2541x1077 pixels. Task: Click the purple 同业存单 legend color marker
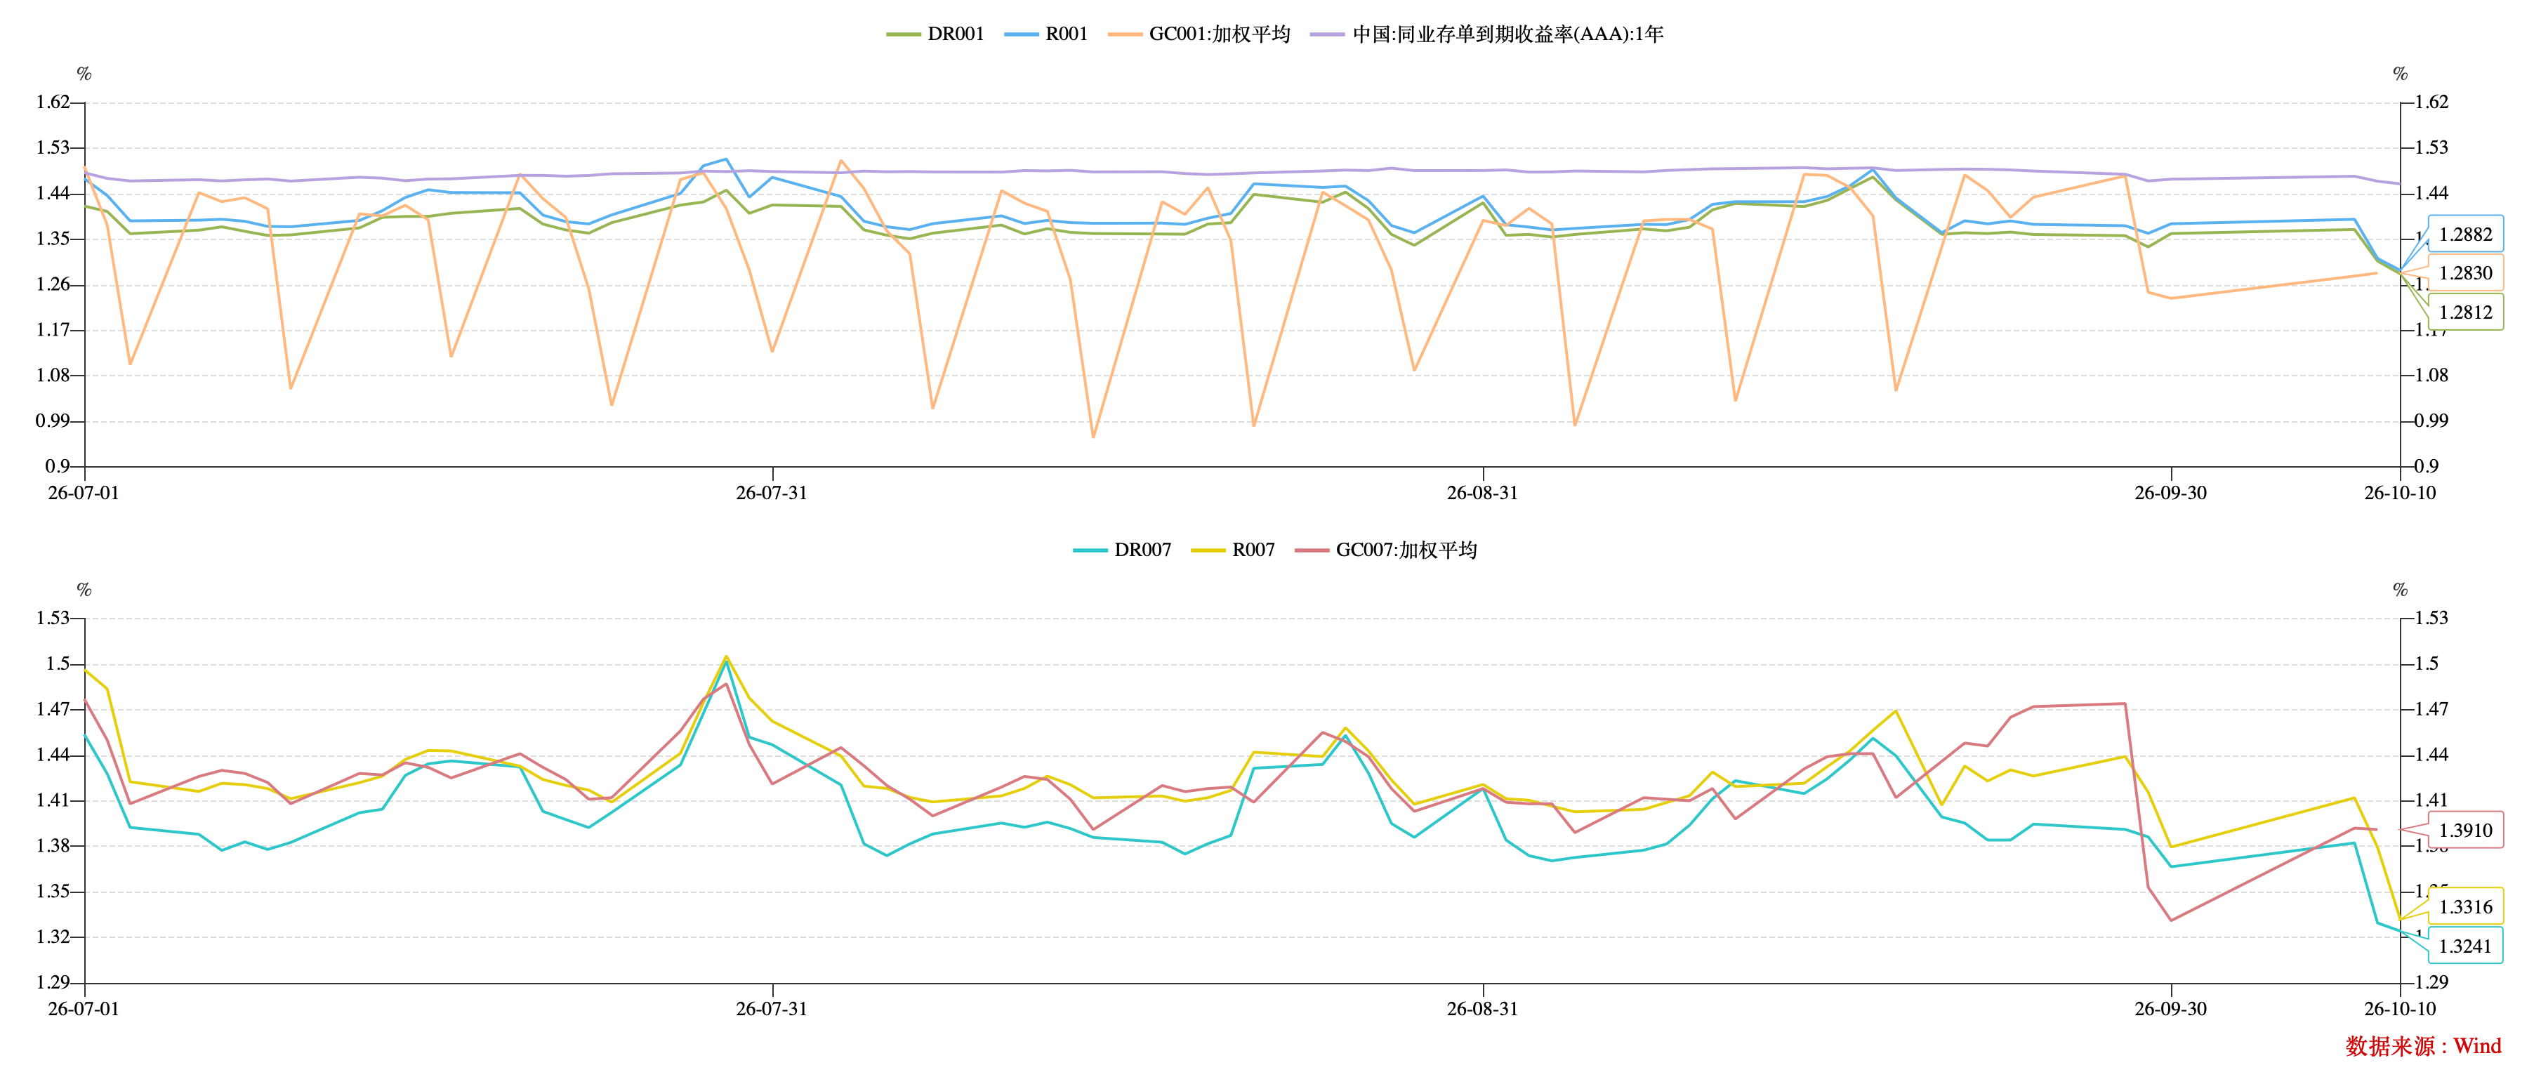pyautogui.click(x=1327, y=34)
